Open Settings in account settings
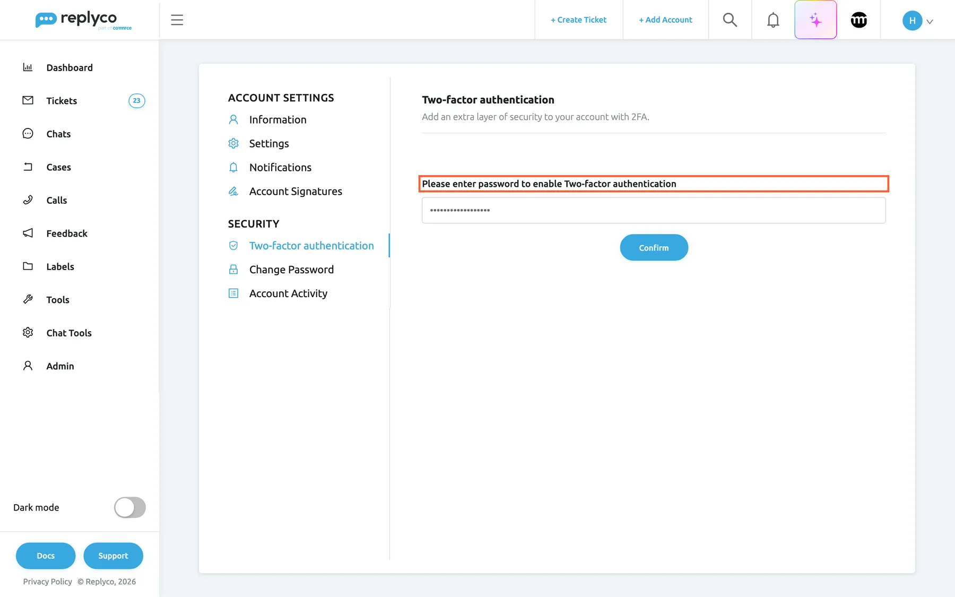The image size is (955, 597). pos(269,144)
